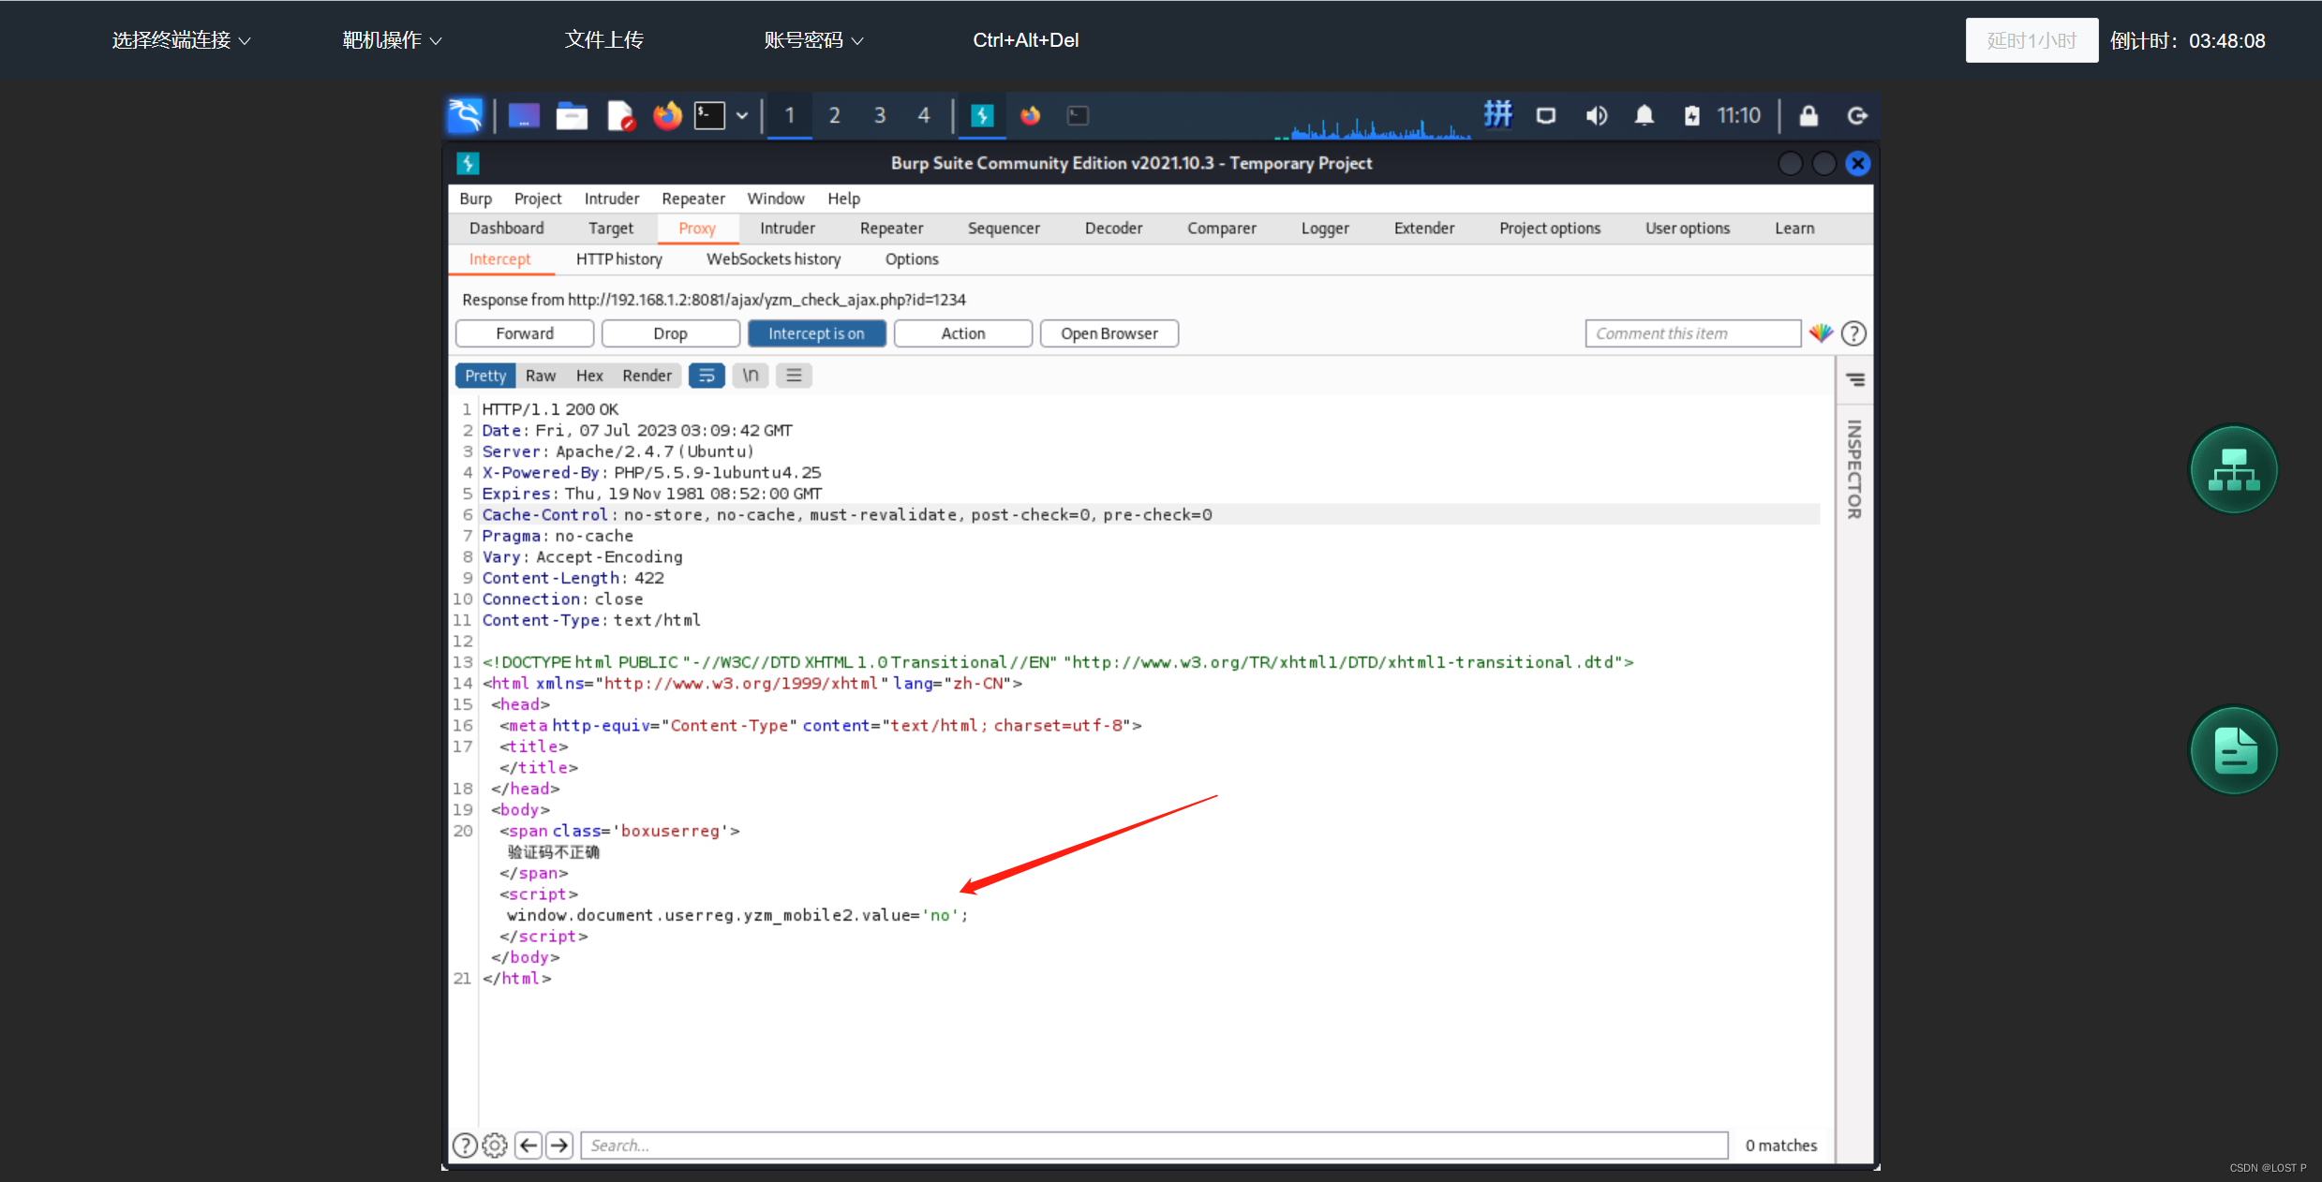Open the notifications bell icon
The height and width of the screenshot is (1182, 2322).
coord(1644,115)
